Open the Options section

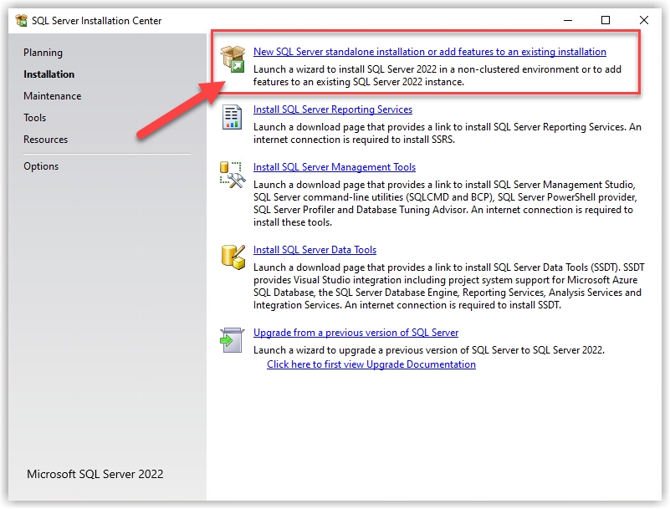[x=41, y=166]
